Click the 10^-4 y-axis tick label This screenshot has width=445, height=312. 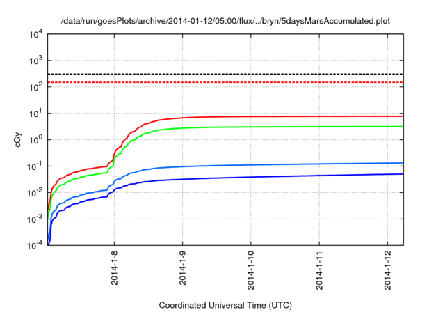pyautogui.click(x=35, y=245)
